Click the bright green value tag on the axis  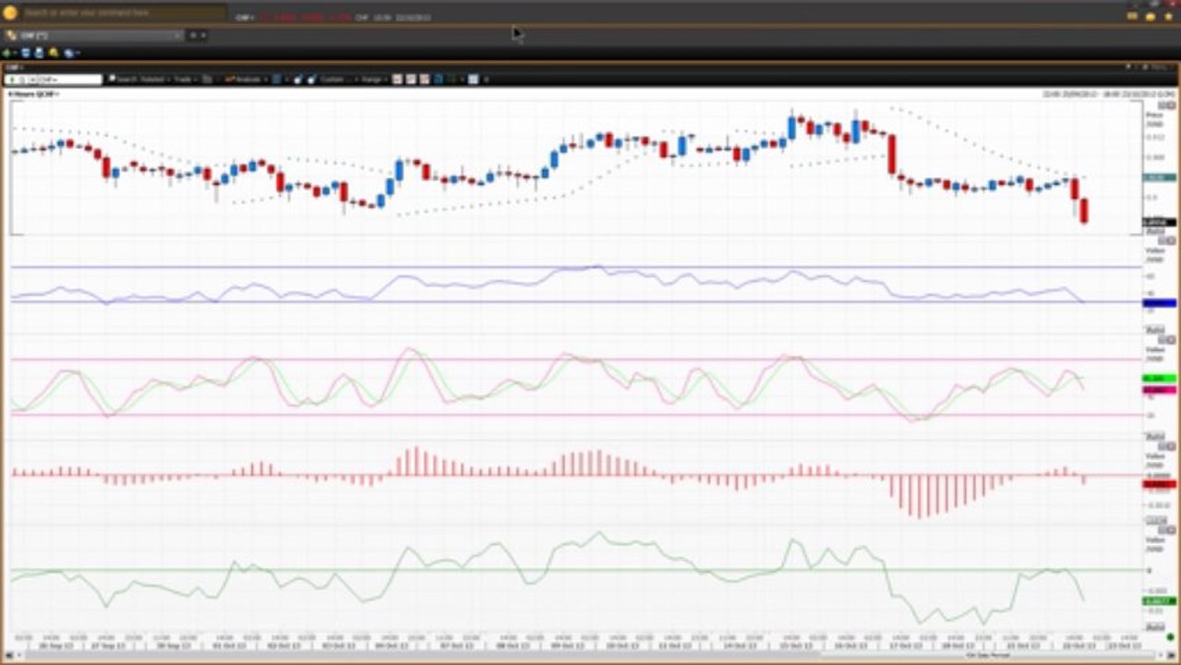click(x=1160, y=379)
